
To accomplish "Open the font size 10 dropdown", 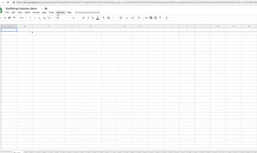I will (x=76, y=18).
